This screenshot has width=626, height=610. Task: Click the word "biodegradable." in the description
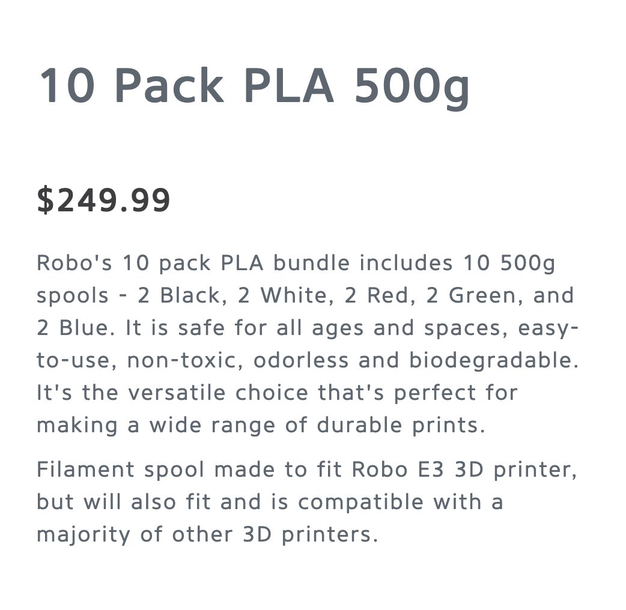(494, 361)
